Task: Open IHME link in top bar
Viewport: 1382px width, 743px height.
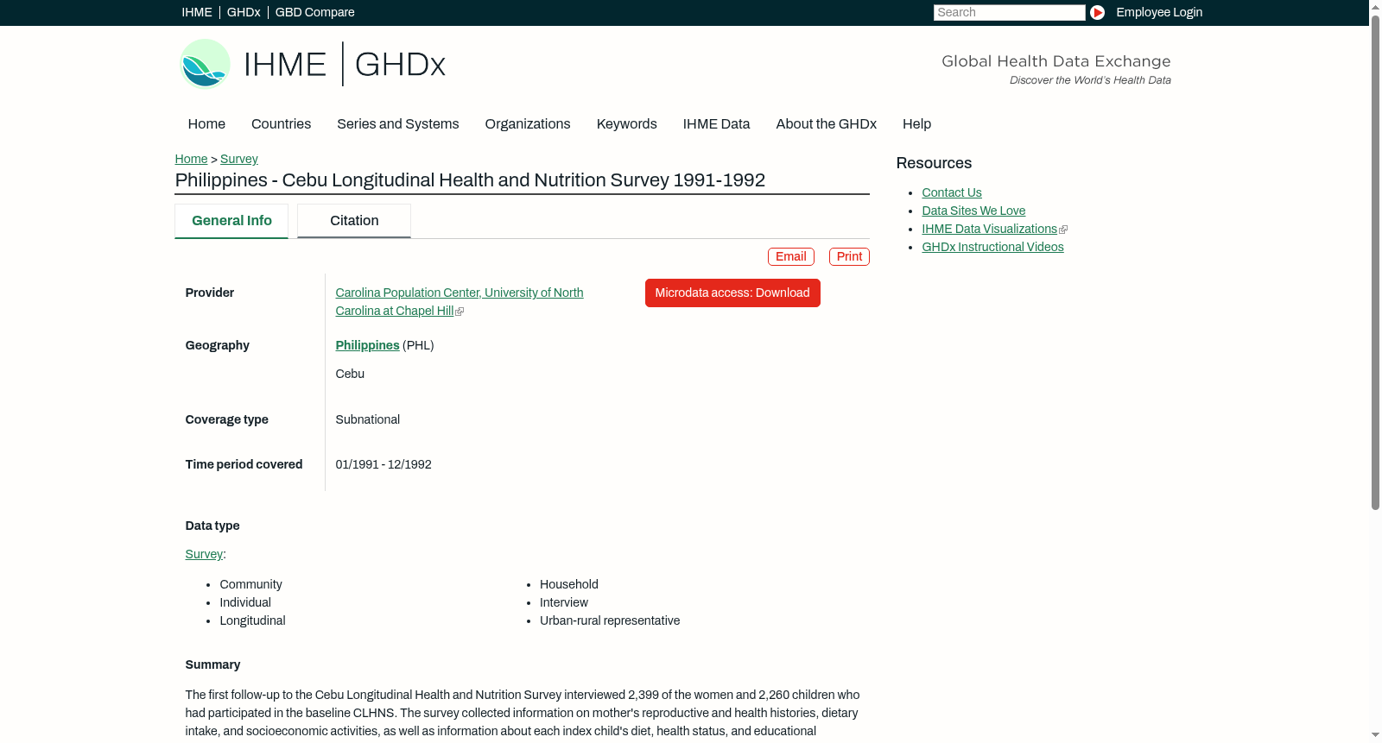Action: (197, 12)
